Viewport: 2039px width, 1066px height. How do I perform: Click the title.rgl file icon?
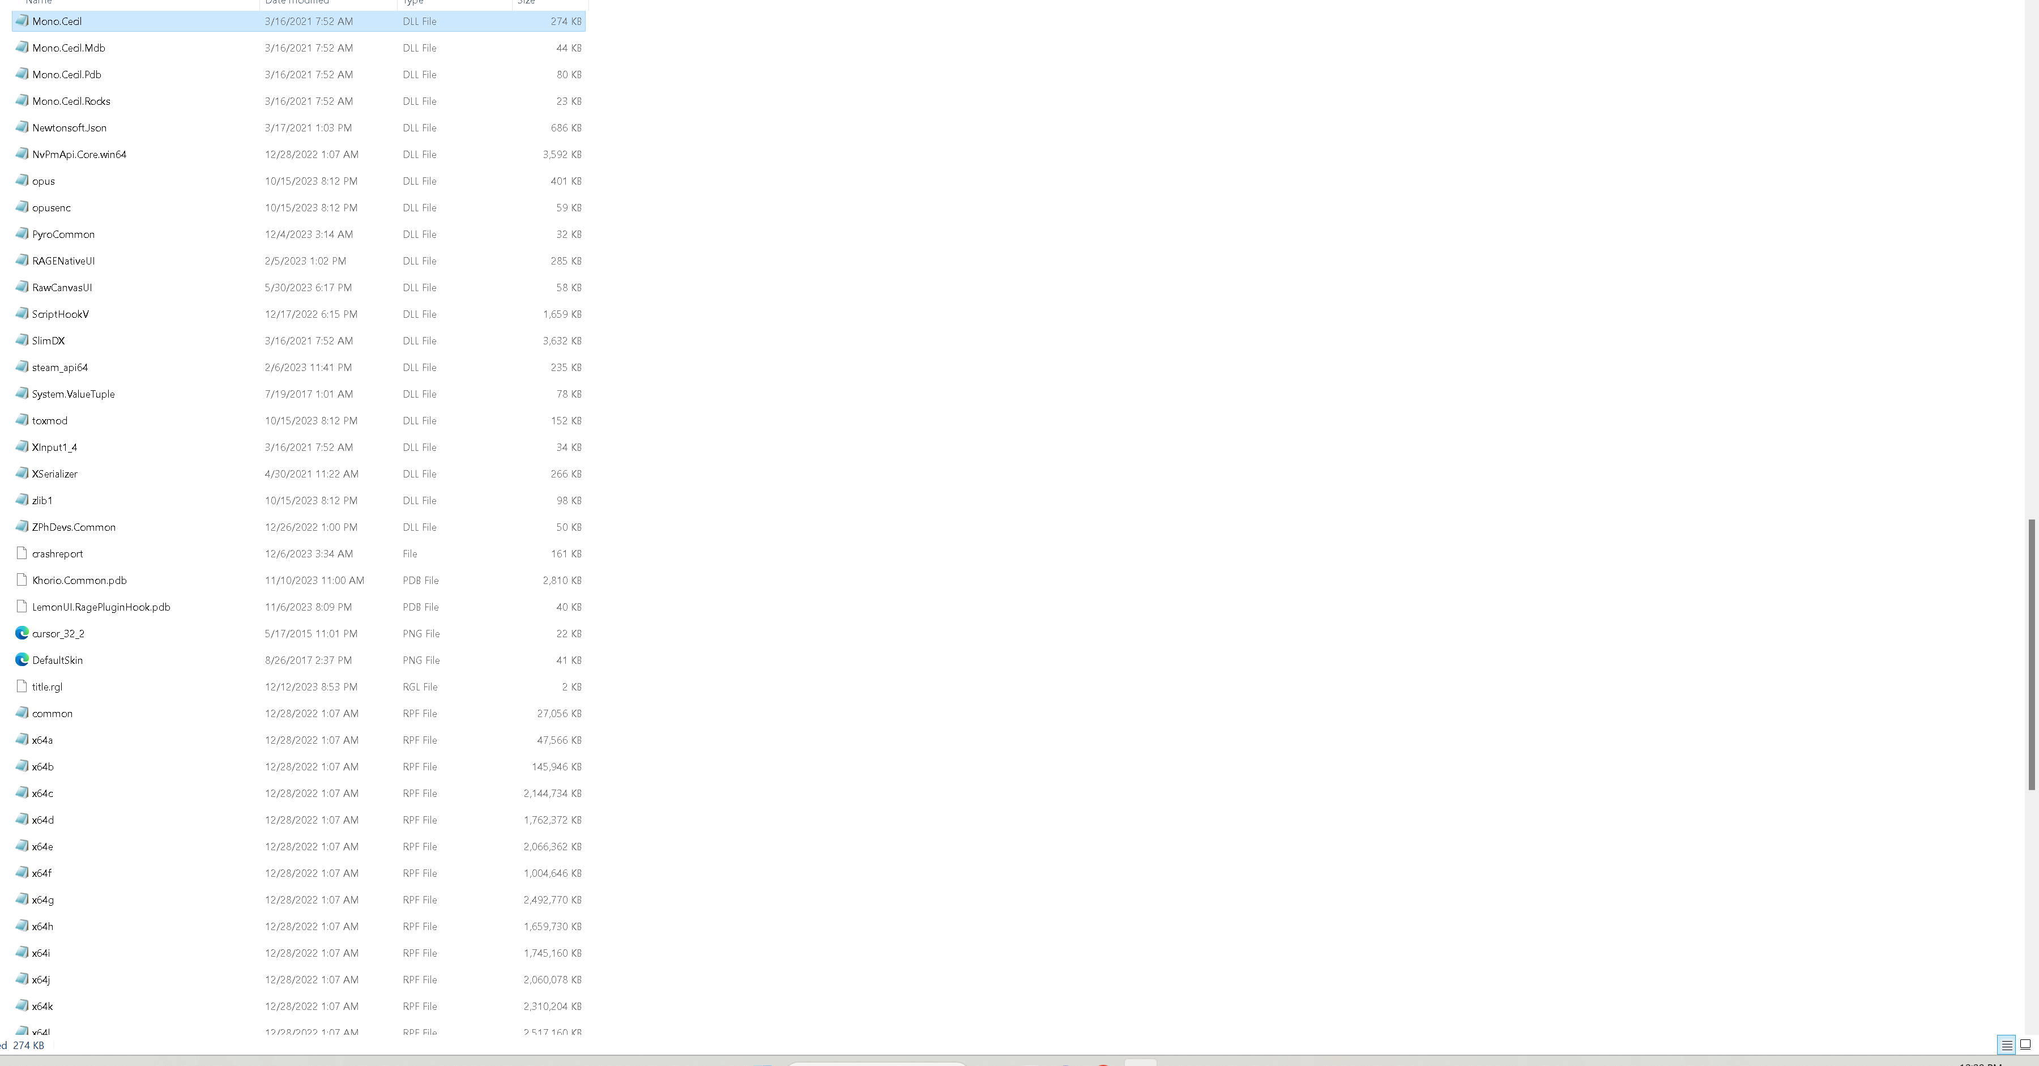(22, 686)
